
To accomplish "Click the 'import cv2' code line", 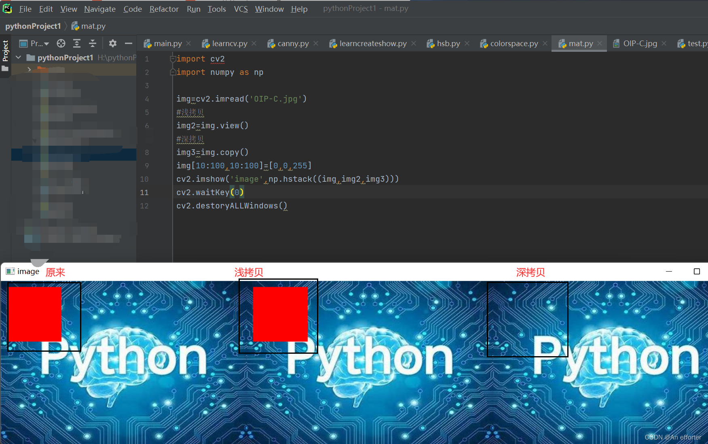I will coord(201,59).
